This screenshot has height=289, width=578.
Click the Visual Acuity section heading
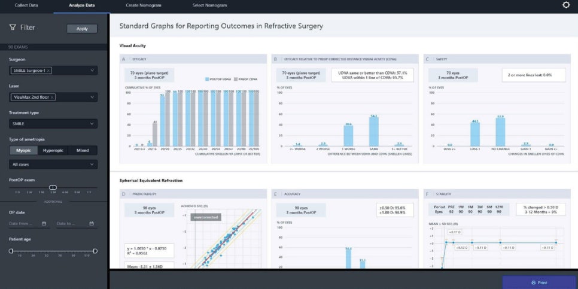[133, 45]
